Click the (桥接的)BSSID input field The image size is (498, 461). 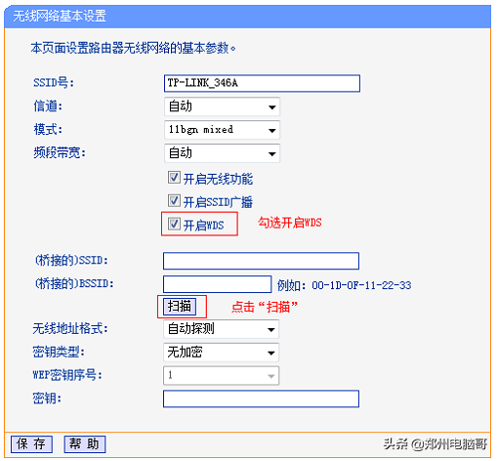217,284
